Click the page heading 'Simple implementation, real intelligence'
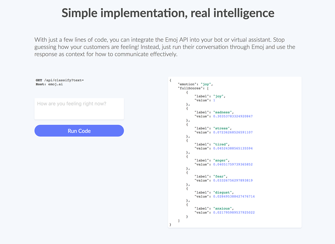 point(168,13)
